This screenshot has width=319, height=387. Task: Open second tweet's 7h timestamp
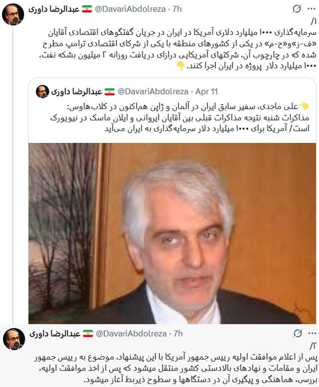pyautogui.click(x=178, y=334)
